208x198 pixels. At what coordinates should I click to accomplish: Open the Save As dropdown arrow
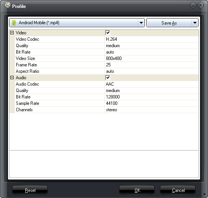point(195,23)
